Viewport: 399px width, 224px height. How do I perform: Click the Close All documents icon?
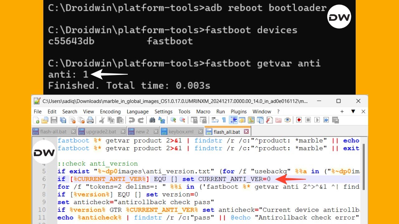(x=81, y=120)
